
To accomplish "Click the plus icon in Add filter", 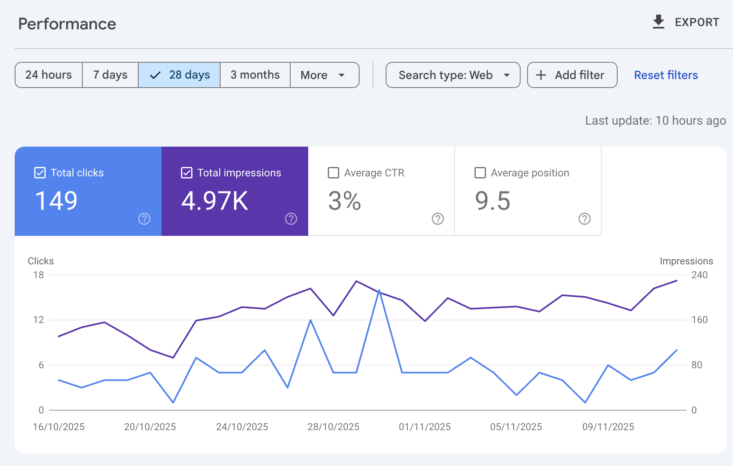I will pos(541,75).
